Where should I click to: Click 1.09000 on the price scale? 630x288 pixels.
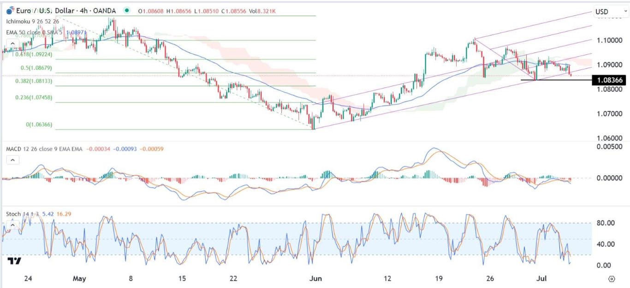(609, 65)
